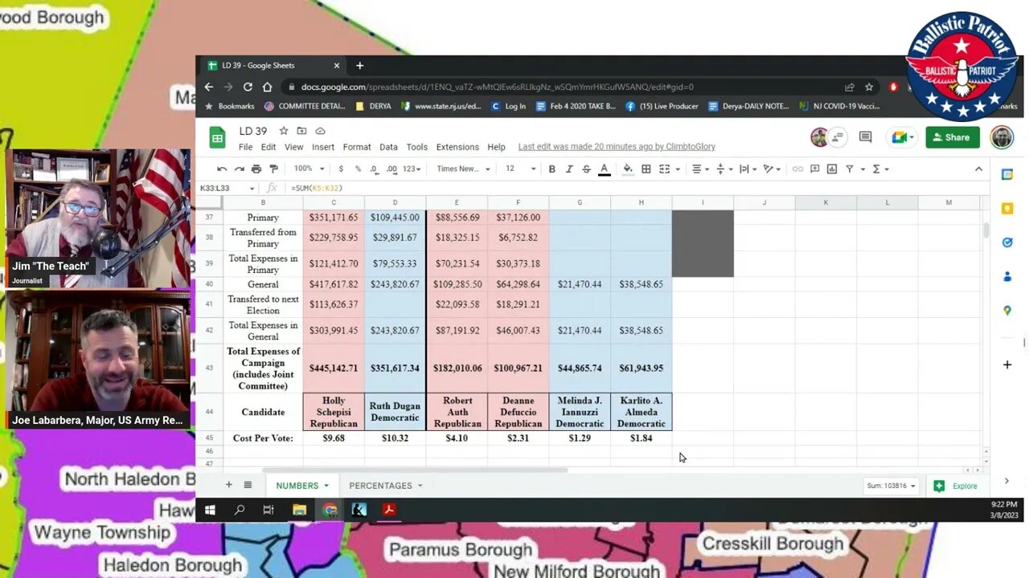
Task: Open the zoom 100% dropdown
Action: click(309, 169)
